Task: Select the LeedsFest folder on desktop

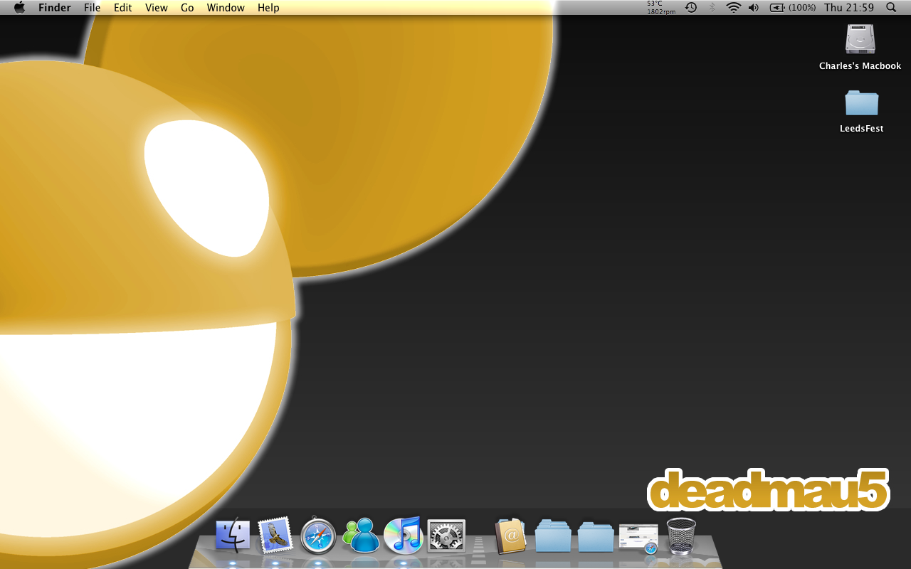Action: pos(861,102)
